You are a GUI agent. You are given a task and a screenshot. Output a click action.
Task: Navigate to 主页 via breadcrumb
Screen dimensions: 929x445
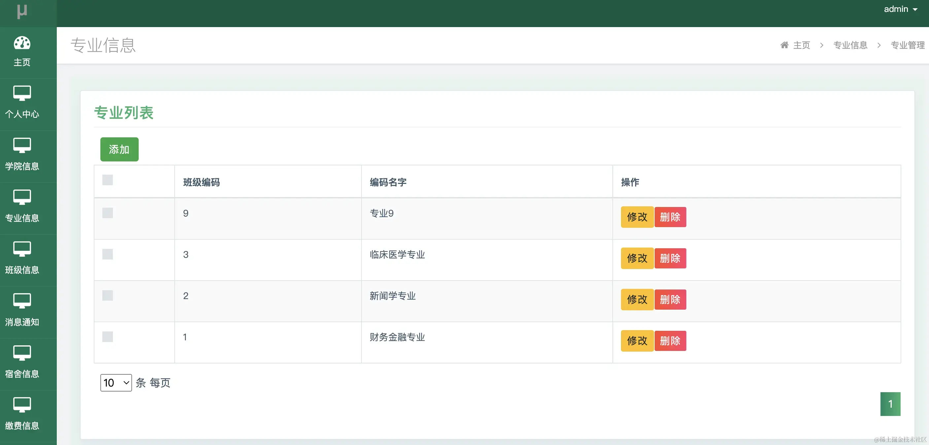tap(801, 45)
